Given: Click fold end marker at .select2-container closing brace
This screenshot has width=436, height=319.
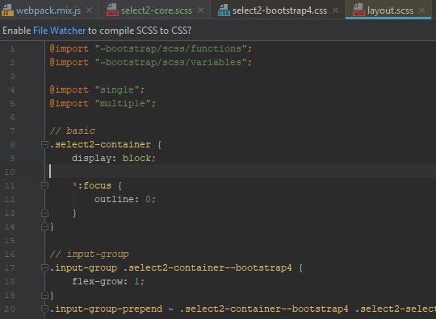Looking at the screenshot, I should click(x=44, y=226).
